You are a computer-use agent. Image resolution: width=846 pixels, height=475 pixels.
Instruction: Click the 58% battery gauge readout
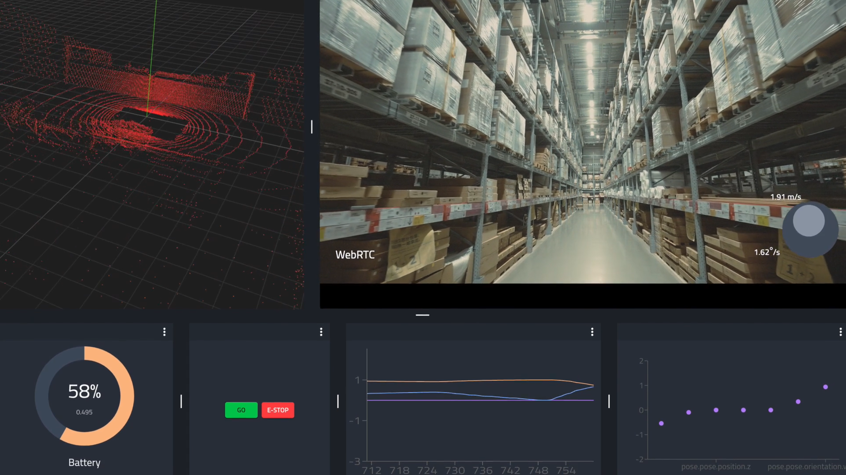[84, 391]
